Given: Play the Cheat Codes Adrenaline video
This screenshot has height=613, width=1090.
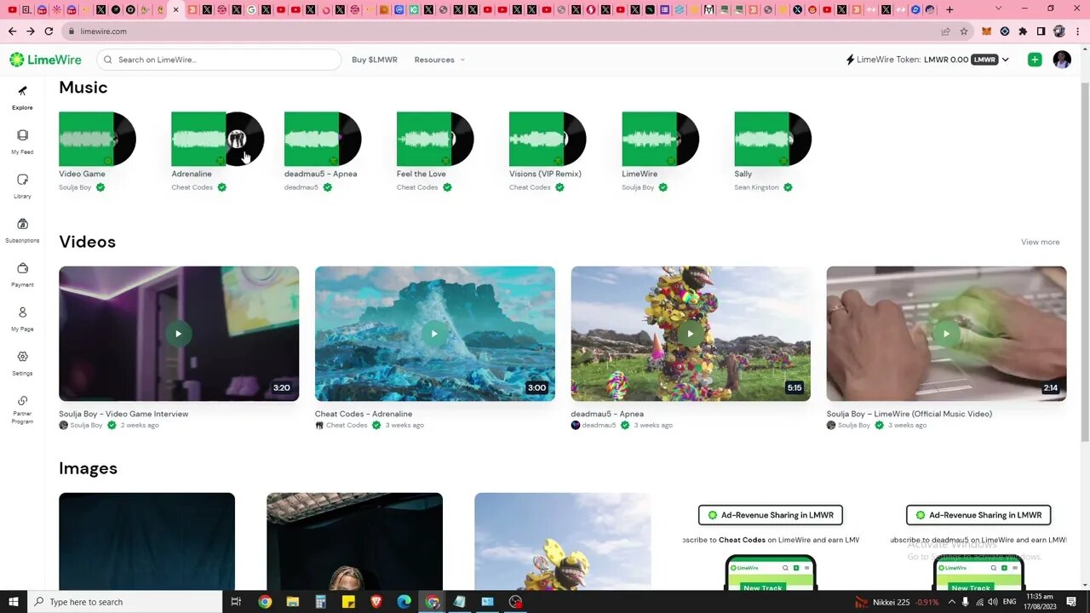Looking at the screenshot, I should [434, 334].
